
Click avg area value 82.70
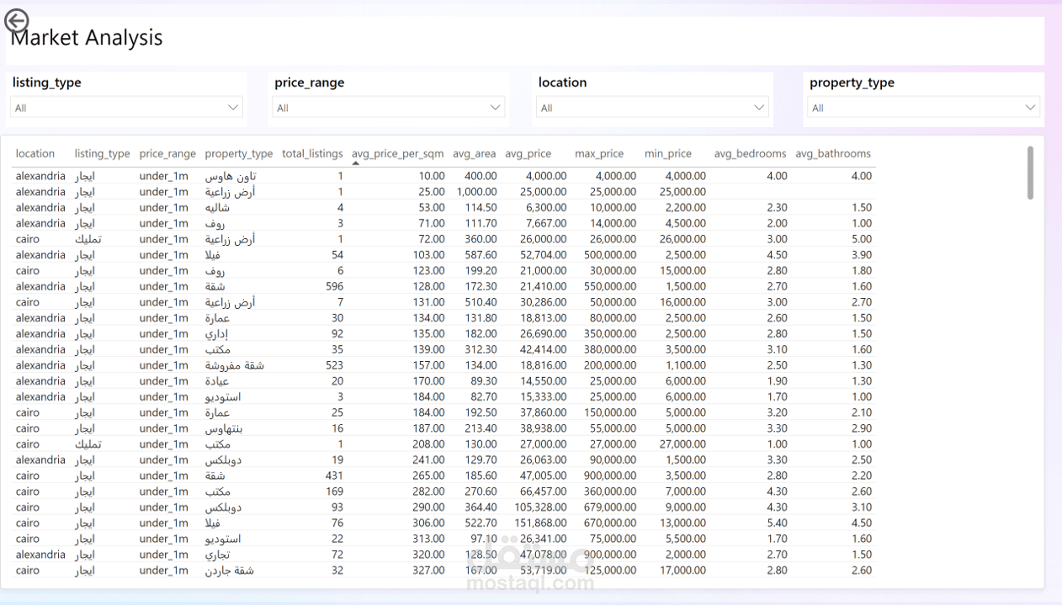(483, 396)
